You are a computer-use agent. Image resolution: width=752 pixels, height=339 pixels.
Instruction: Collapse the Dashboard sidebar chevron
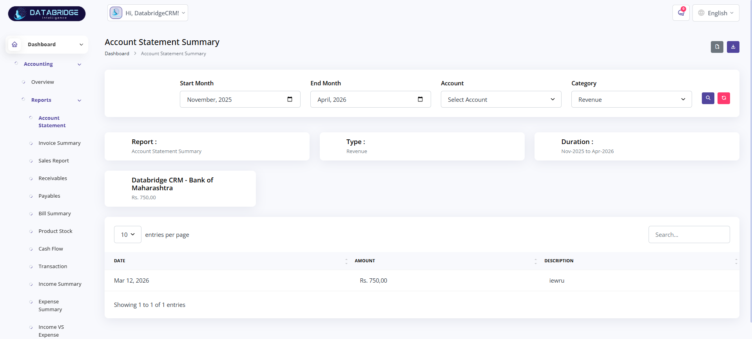82,45
